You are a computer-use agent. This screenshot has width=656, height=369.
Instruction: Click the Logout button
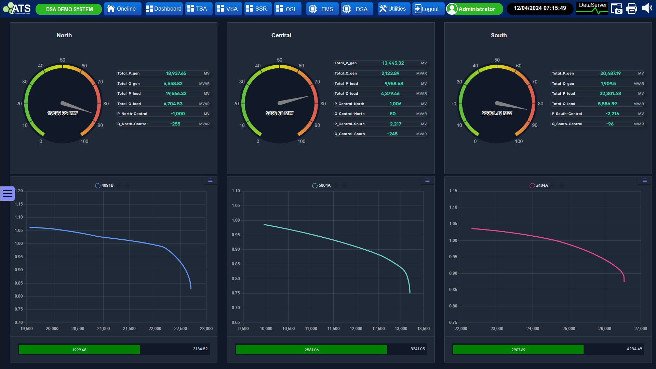click(427, 9)
